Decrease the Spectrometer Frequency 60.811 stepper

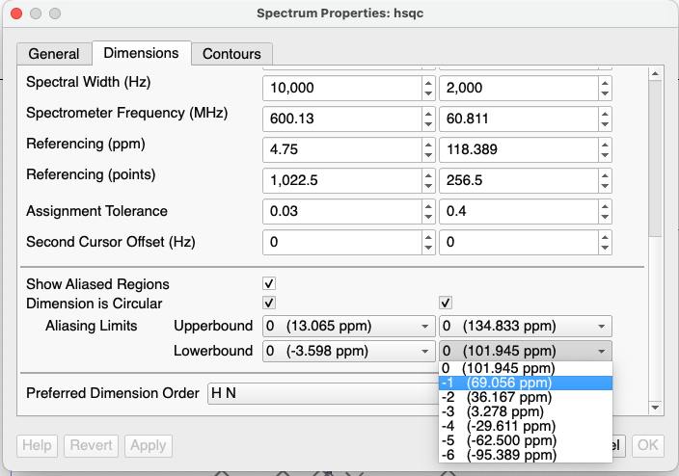pos(605,124)
